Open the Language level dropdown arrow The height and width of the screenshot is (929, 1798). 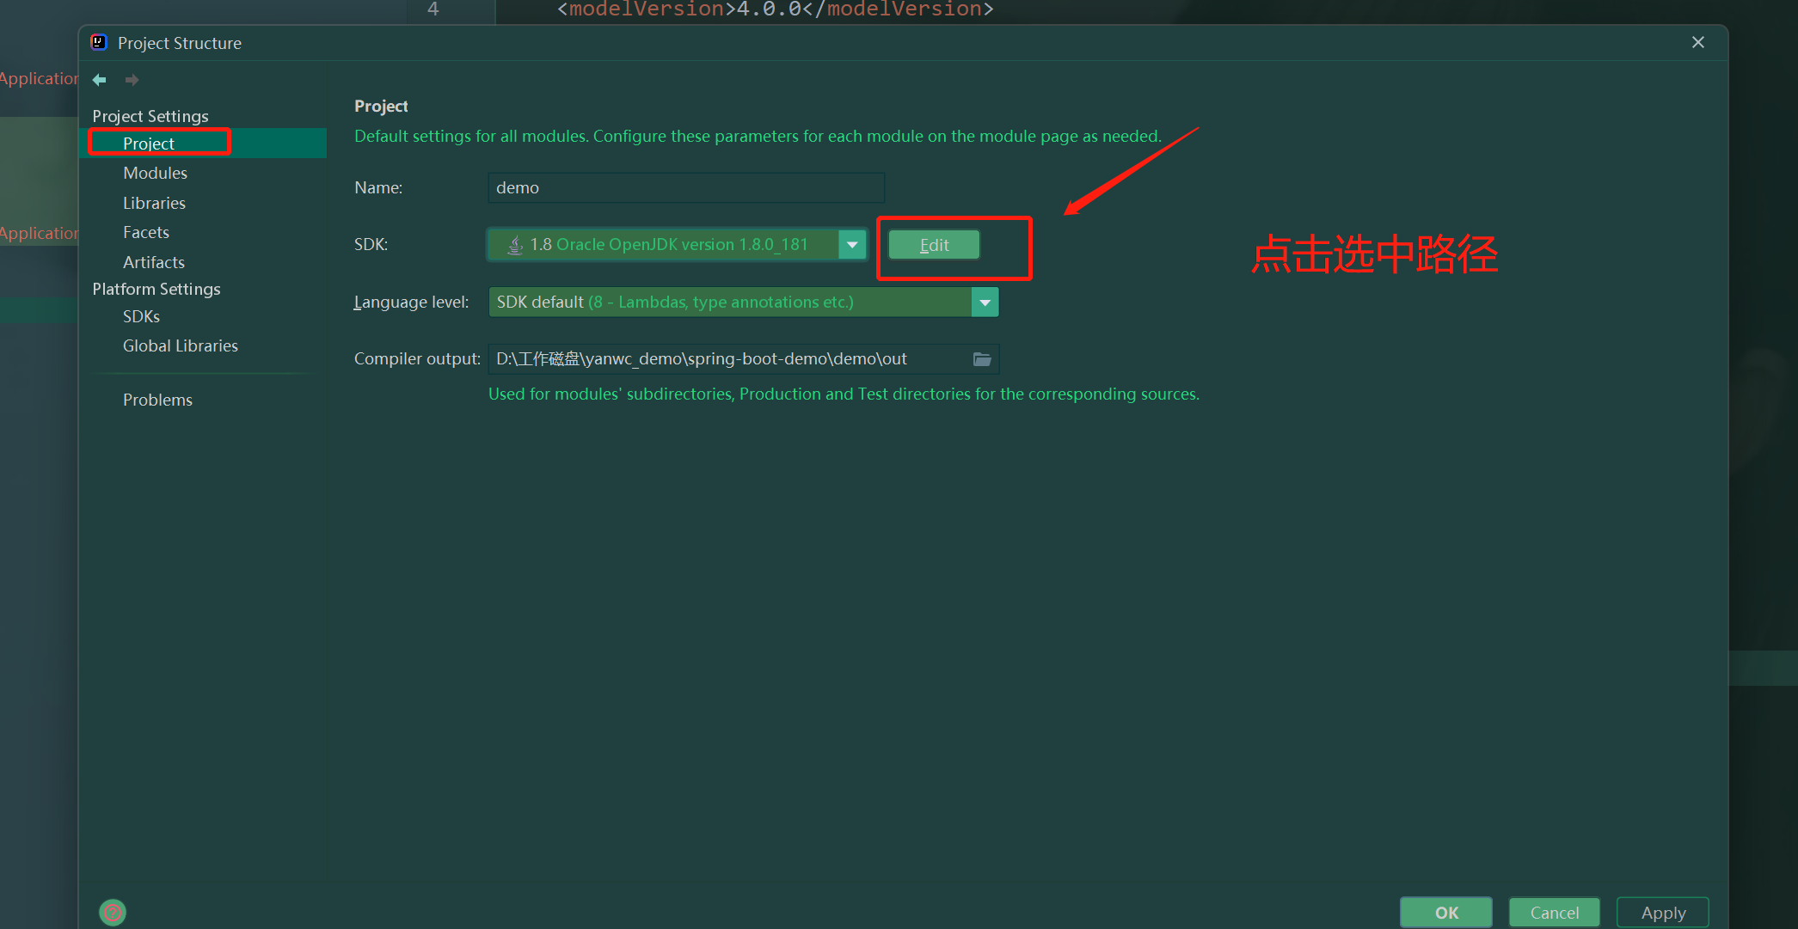(985, 303)
